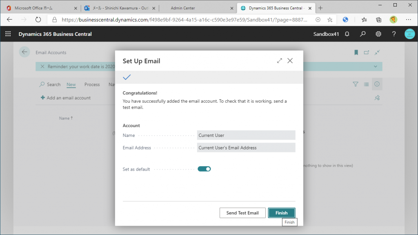Expand the reminder notification chevron
418x235 pixels.
[376, 66]
